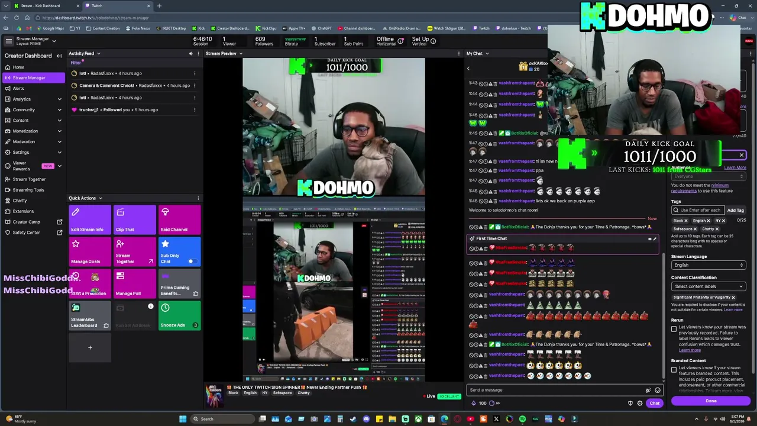This screenshot has height=426, width=757.
Task: Open the Activity Feed Filter link
Action: (76, 63)
